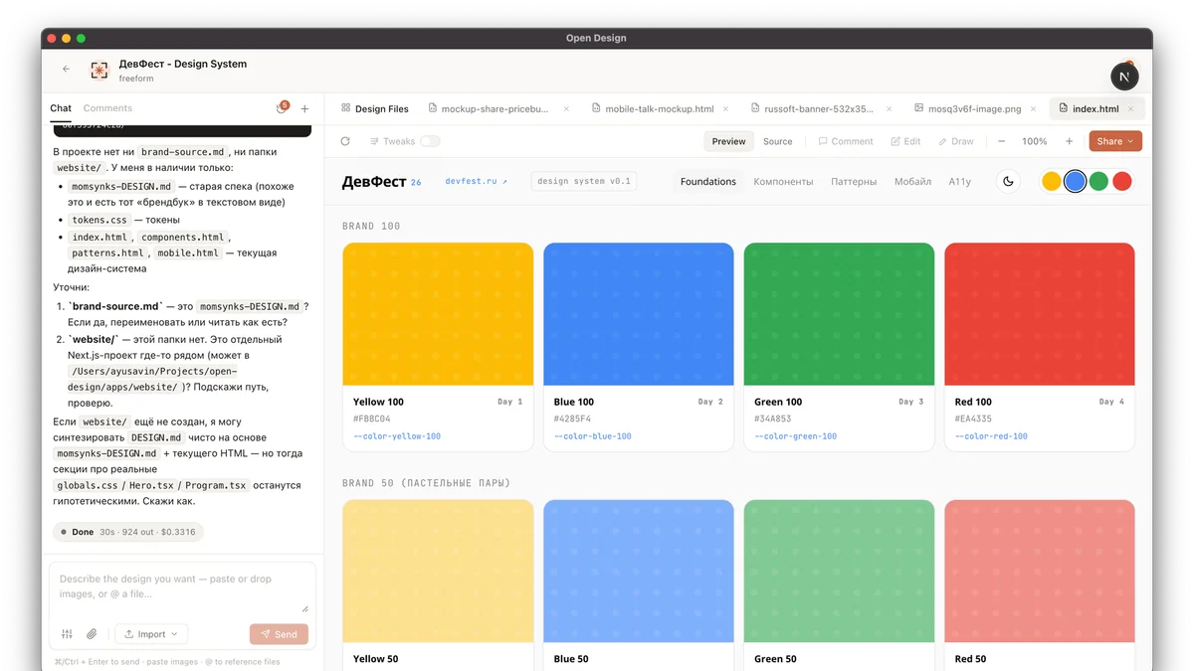Open chat settings sliders icon
Image resolution: width=1194 pixels, height=671 pixels.
[67, 634]
